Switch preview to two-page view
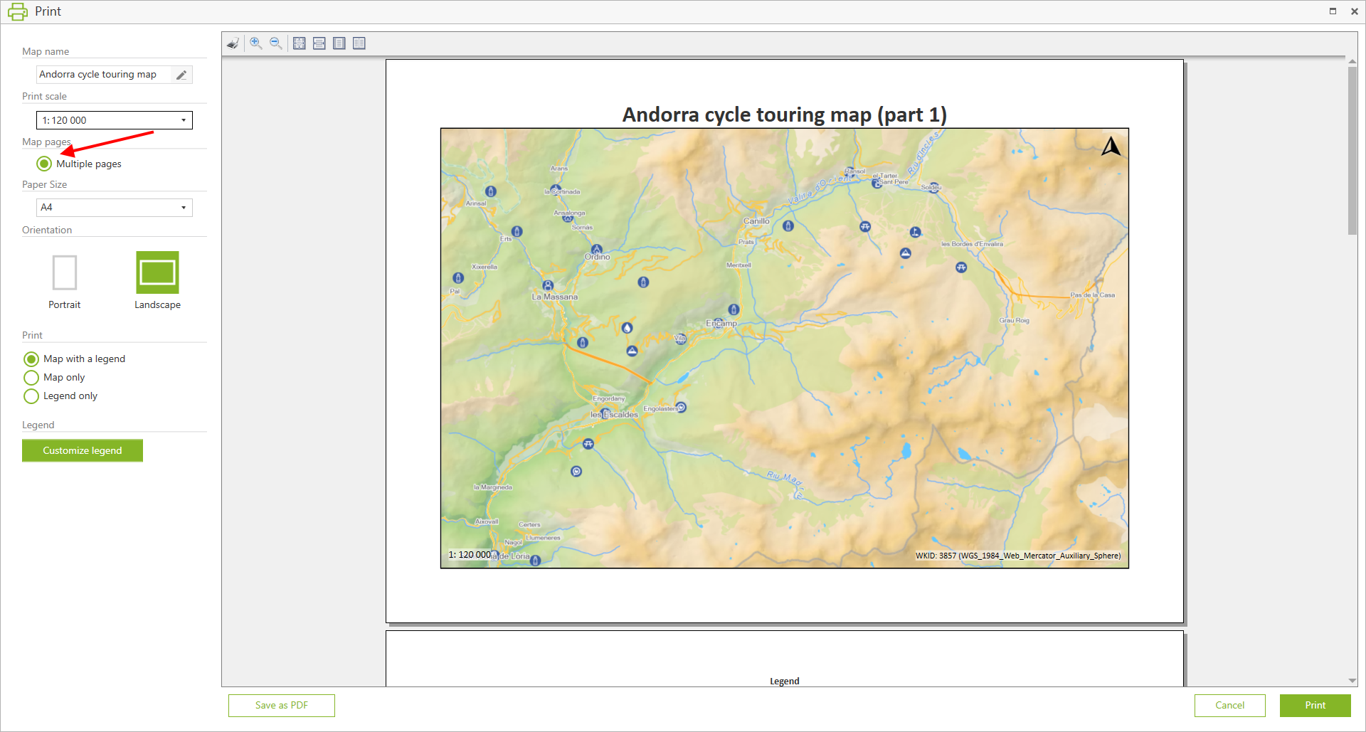Image resolution: width=1366 pixels, height=732 pixels. tap(359, 43)
